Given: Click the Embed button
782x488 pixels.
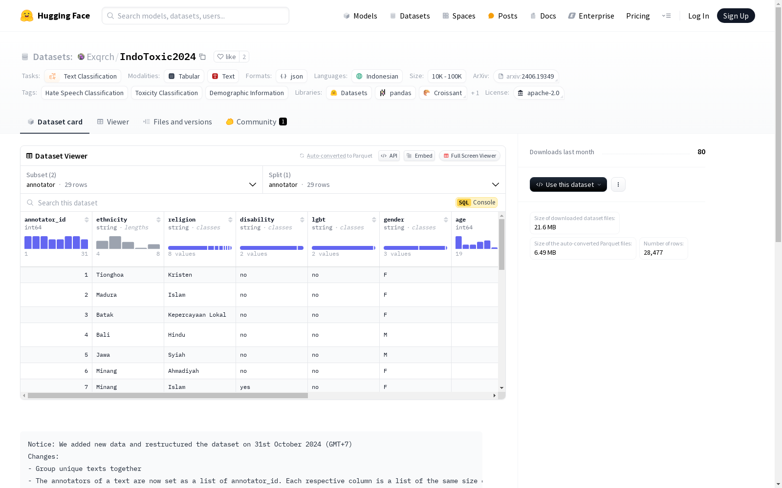Looking at the screenshot, I should point(419,156).
